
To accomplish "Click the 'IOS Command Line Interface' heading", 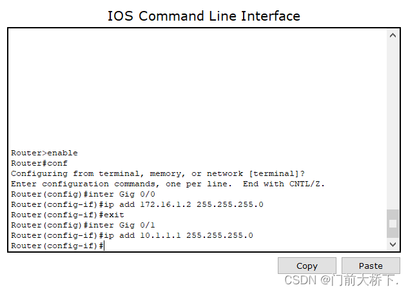I will [x=204, y=16].
